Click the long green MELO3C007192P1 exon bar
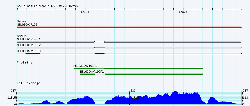Viewport: 250px width, 106px height. pyautogui.click(x=153, y=69)
